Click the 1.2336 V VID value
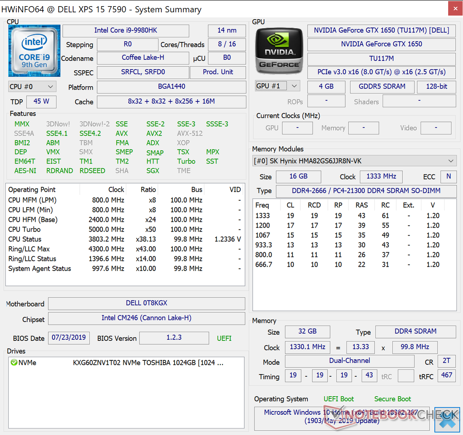 (x=228, y=239)
